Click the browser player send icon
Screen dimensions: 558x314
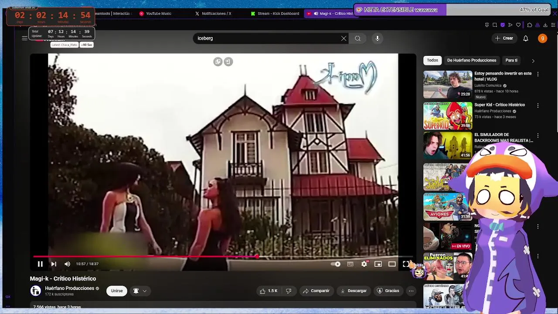(x=510, y=25)
